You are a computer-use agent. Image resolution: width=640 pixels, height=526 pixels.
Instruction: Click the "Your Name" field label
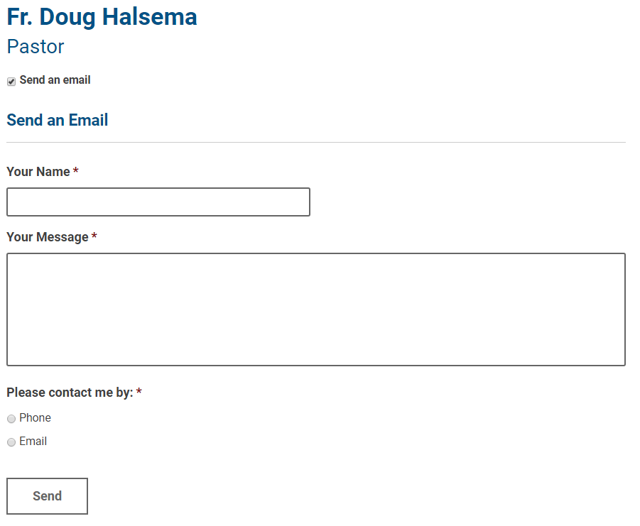[x=38, y=172]
